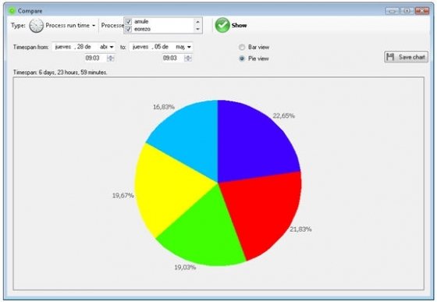The width and height of the screenshot is (437, 302).
Task: Click the '19,03%' percentage label
Action: point(185,267)
